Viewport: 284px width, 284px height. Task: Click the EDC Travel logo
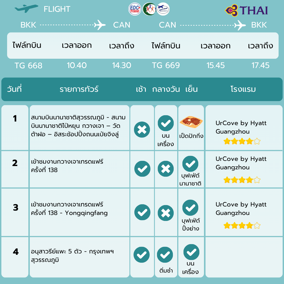point(135,9)
